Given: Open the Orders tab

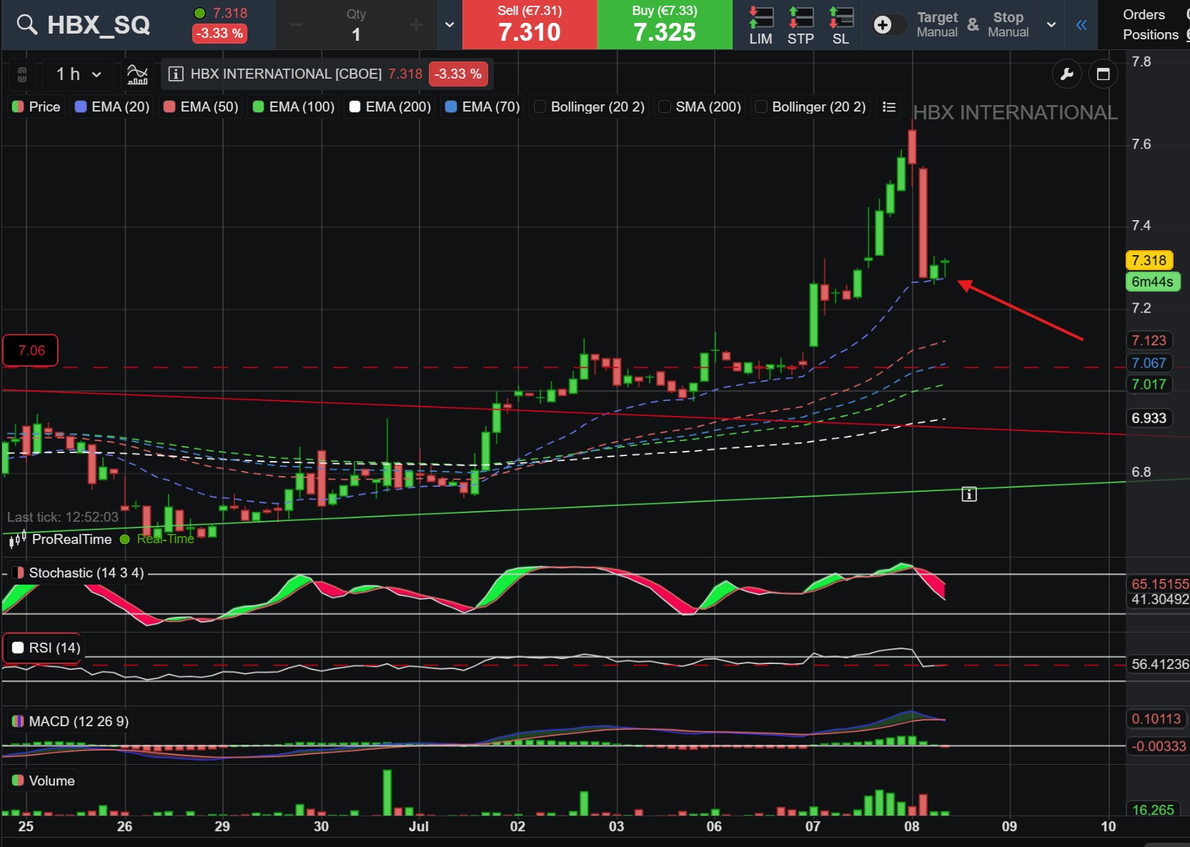Looking at the screenshot, I should (x=1144, y=14).
